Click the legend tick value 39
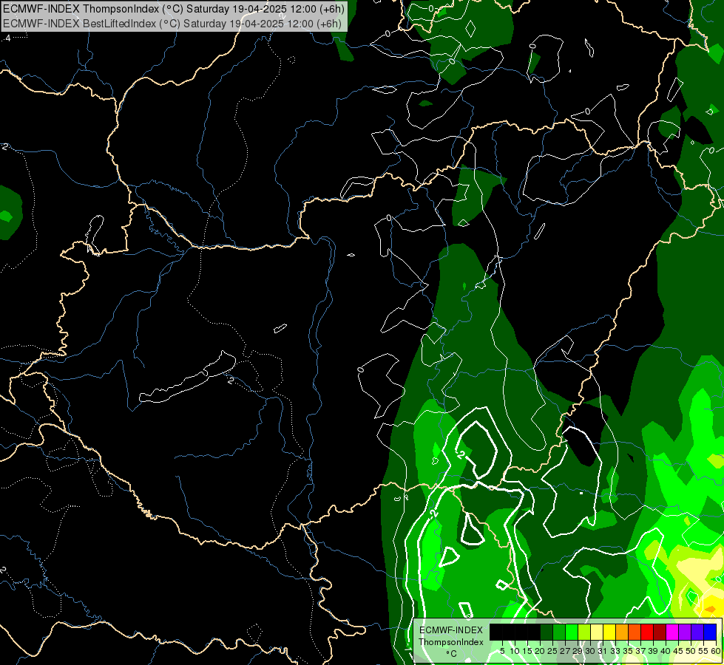 pyautogui.click(x=653, y=651)
